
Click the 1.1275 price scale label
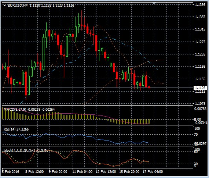pyautogui.click(x=200, y=42)
